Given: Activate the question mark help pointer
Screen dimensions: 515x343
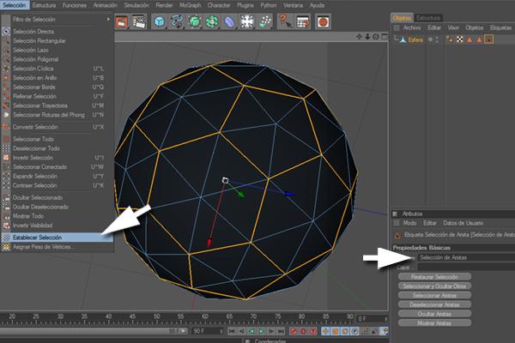Looking at the screenshot, I should (285, 21).
